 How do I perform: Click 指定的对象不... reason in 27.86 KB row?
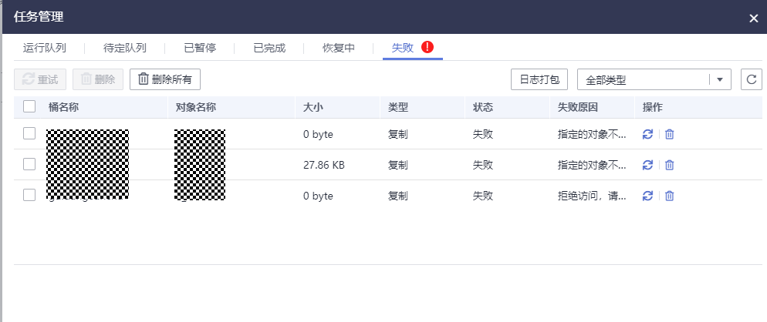592,165
